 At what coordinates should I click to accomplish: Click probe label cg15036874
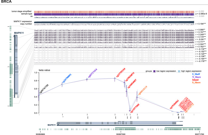(130, 77)
